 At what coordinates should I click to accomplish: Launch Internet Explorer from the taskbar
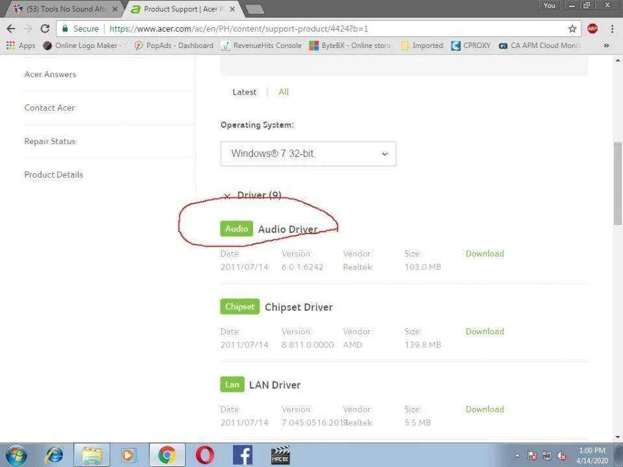(x=55, y=455)
